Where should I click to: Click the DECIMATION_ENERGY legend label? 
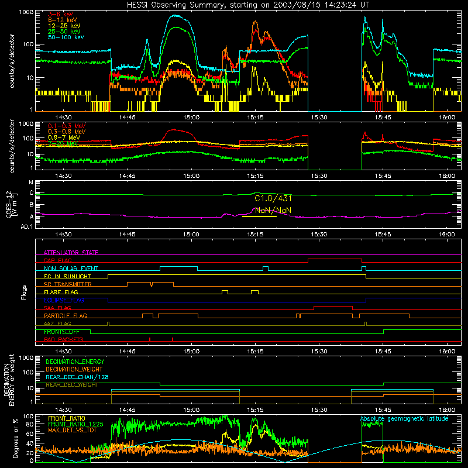coord(75,362)
